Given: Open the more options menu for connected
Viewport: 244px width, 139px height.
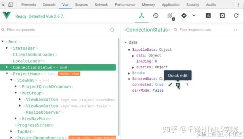Looking at the screenshot, I should click(187, 85).
